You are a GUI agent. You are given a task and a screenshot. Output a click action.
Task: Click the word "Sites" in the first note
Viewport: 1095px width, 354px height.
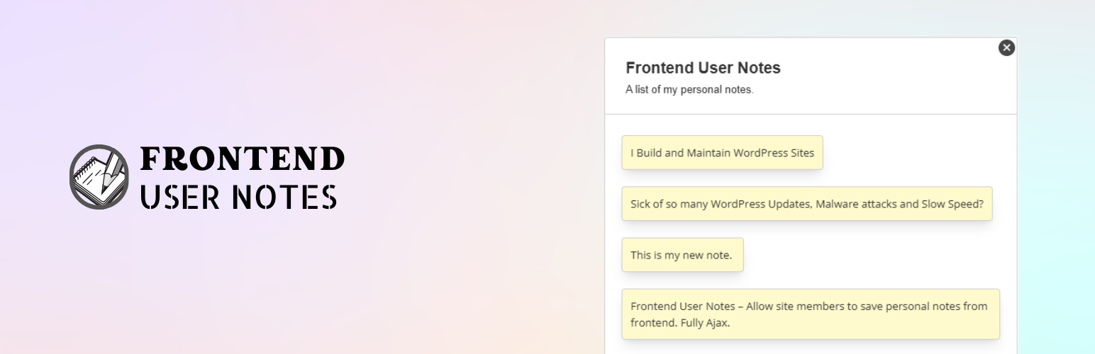coord(802,153)
